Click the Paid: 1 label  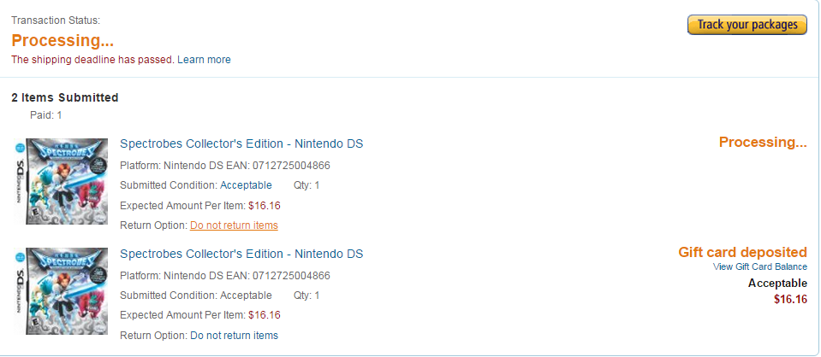click(46, 115)
